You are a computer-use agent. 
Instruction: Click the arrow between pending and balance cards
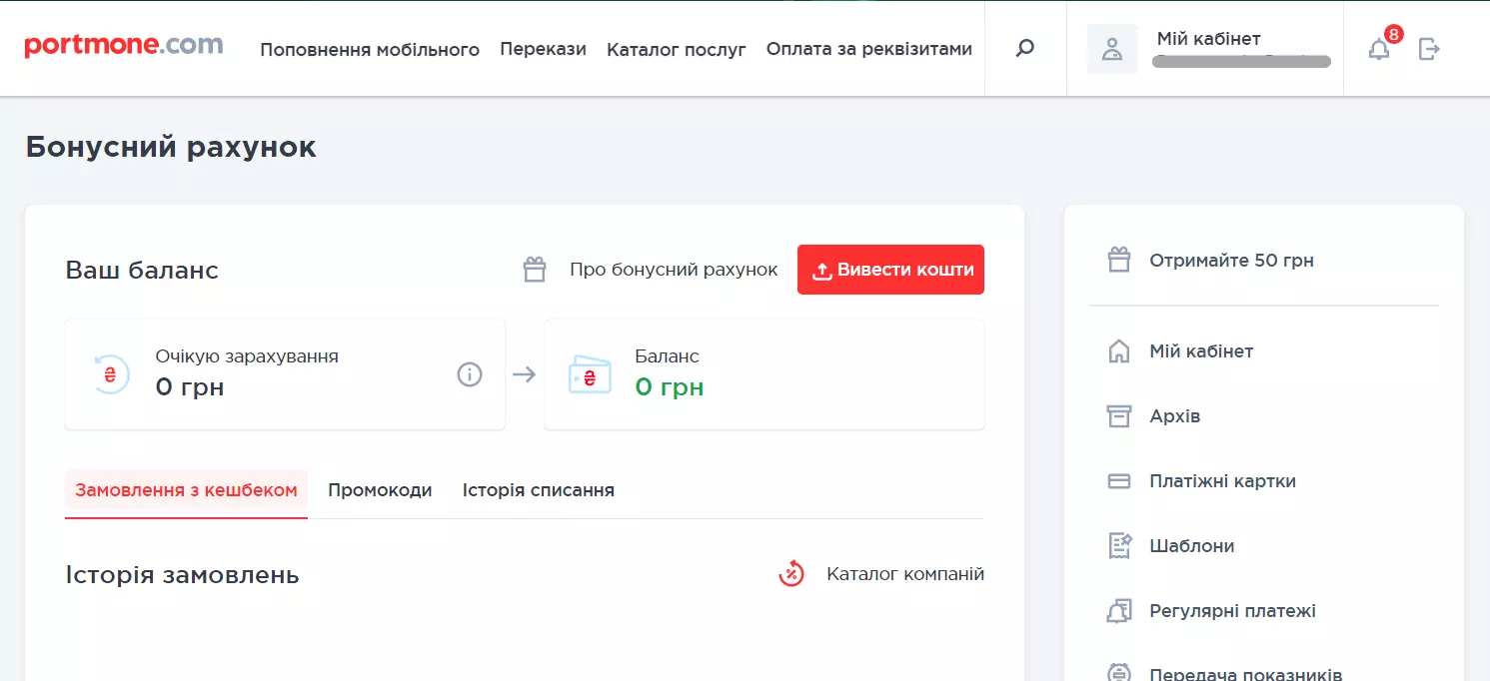(x=524, y=374)
